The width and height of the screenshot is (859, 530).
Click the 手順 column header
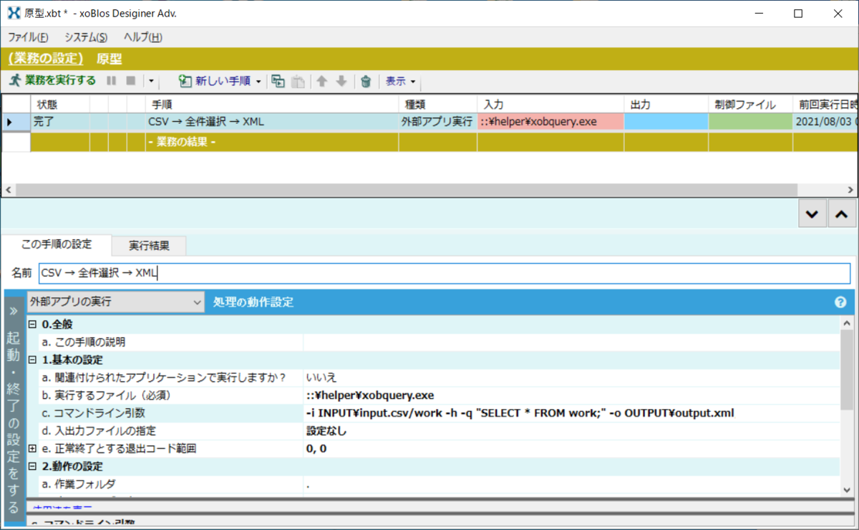[x=271, y=105]
